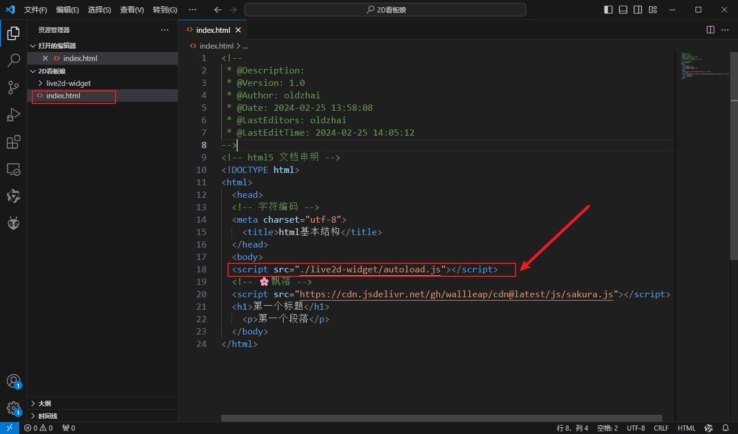Collapse the 2D看板娘 folder section
The image size is (738, 434).
102,71
